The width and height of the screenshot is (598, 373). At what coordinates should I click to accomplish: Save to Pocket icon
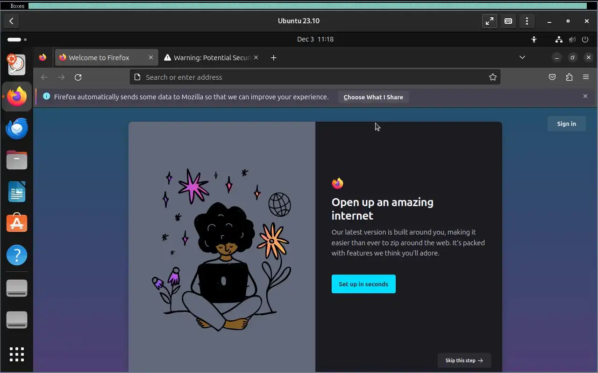coord(552,77)
